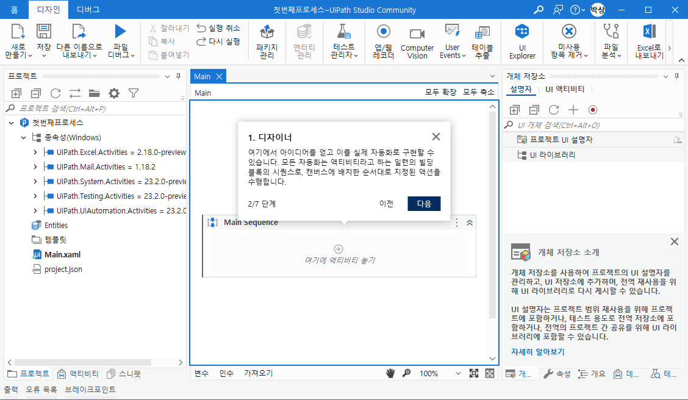
Task: Click 이전 in the tour popup
Action: [387, 204]
